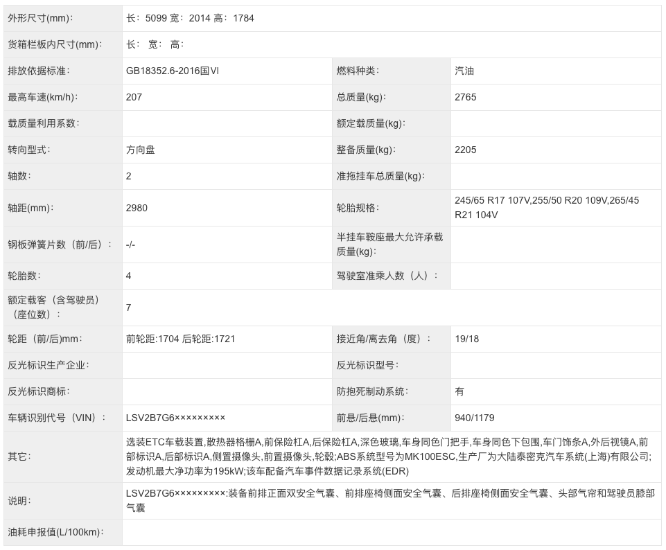Select the VIN value in the 车辆识别代号 row
The width and height of the screenshot is (666, 550).
click(x=175, y=418)
